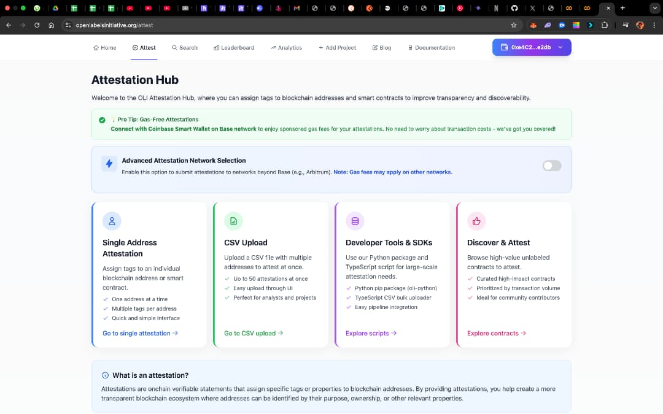Screen dimensions: 663x414
Task: Open the Documentation page
Action: (x=432, y=48)
